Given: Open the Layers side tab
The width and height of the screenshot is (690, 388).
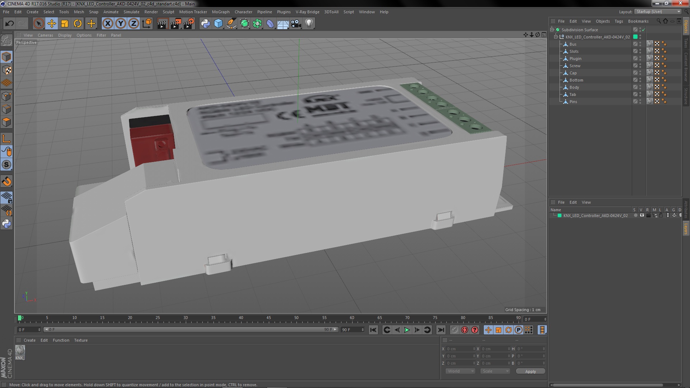Looking at the screenshot, I should (x=686, y=228).
